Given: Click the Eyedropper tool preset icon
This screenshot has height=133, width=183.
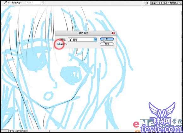Looking at the screenshot, I should [5, 3].
